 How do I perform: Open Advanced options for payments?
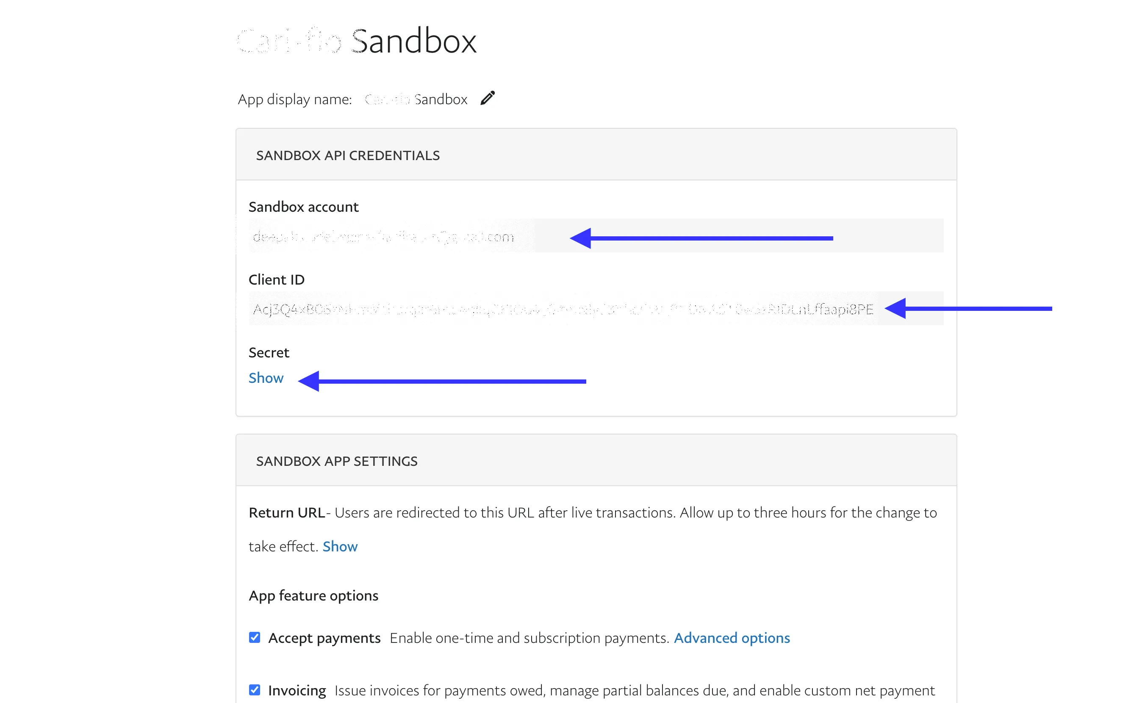click(732, 638)
